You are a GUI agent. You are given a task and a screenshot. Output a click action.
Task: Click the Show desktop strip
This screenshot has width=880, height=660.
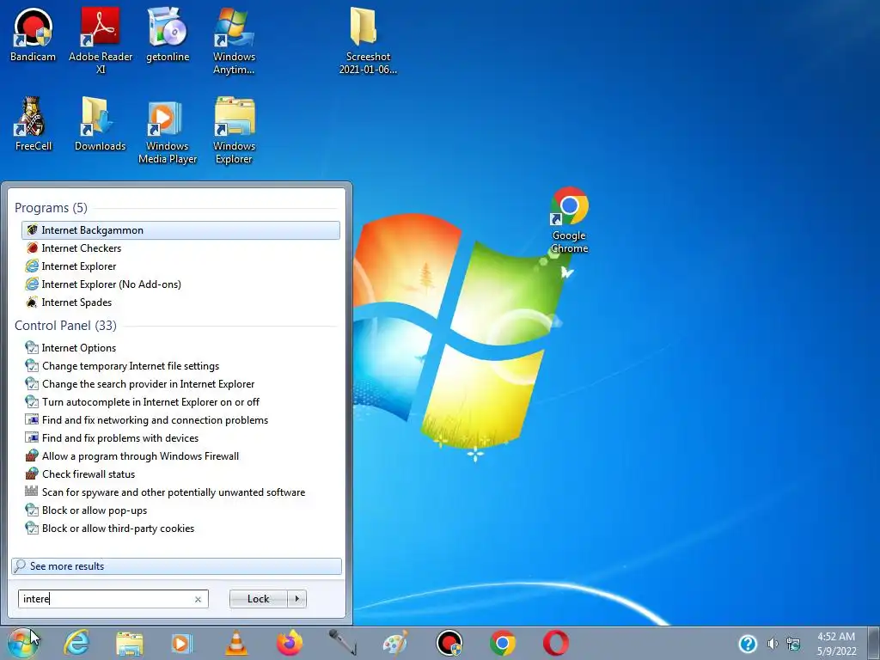tap(874, 643)
